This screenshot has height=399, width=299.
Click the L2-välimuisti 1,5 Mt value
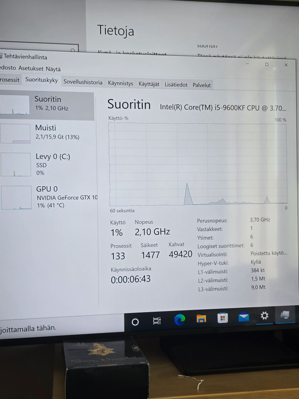pyautogui.click(x=258, y=279)
